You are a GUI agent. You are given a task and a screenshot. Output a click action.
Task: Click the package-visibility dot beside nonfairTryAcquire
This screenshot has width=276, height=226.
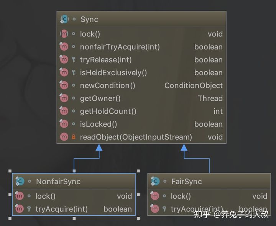coord(74,47)
